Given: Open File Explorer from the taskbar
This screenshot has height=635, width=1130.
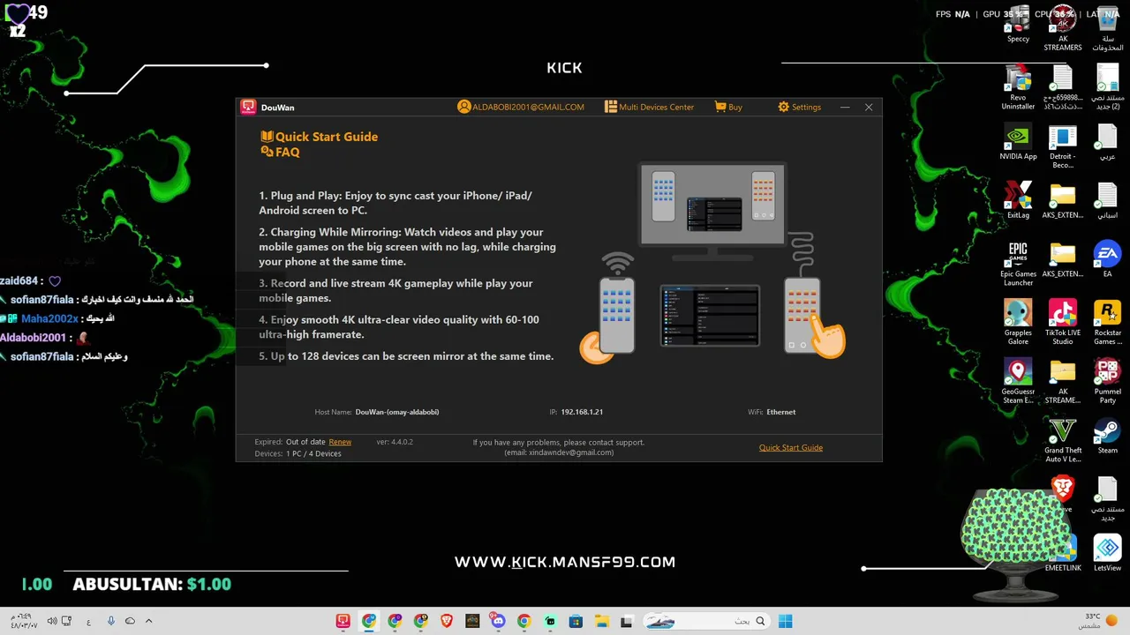Looking at the screenshot, I should click(x=601, y=621).
